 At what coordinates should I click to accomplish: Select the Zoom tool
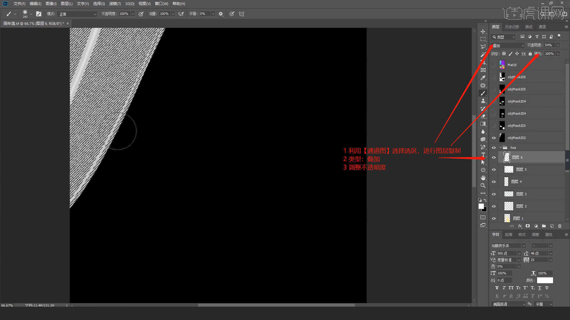tap(483, 185)
